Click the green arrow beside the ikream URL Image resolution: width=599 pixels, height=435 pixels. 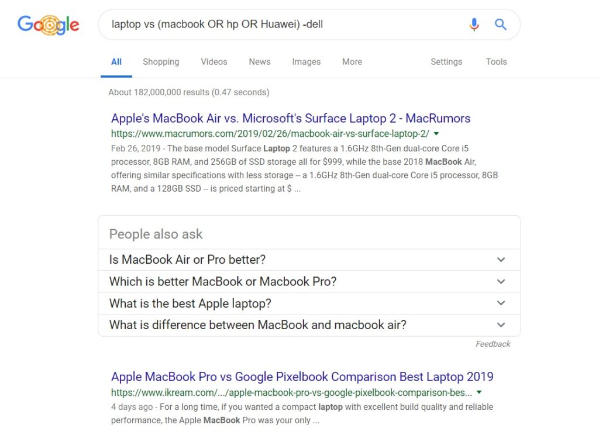[x=479, y=392]
